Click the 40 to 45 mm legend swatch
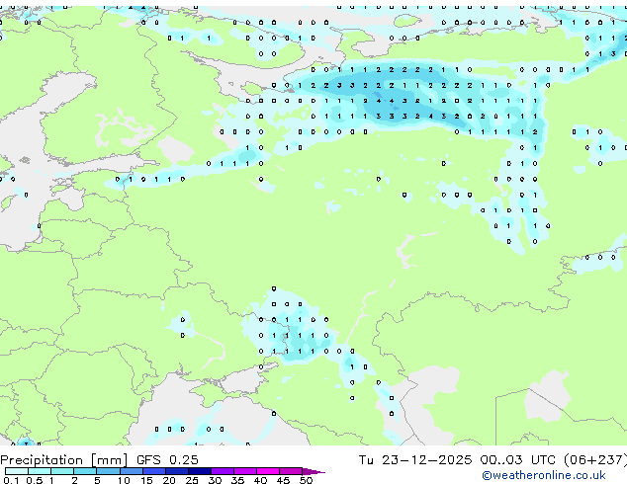Screen dimensions: 627x484 click(x=268, y=471)
